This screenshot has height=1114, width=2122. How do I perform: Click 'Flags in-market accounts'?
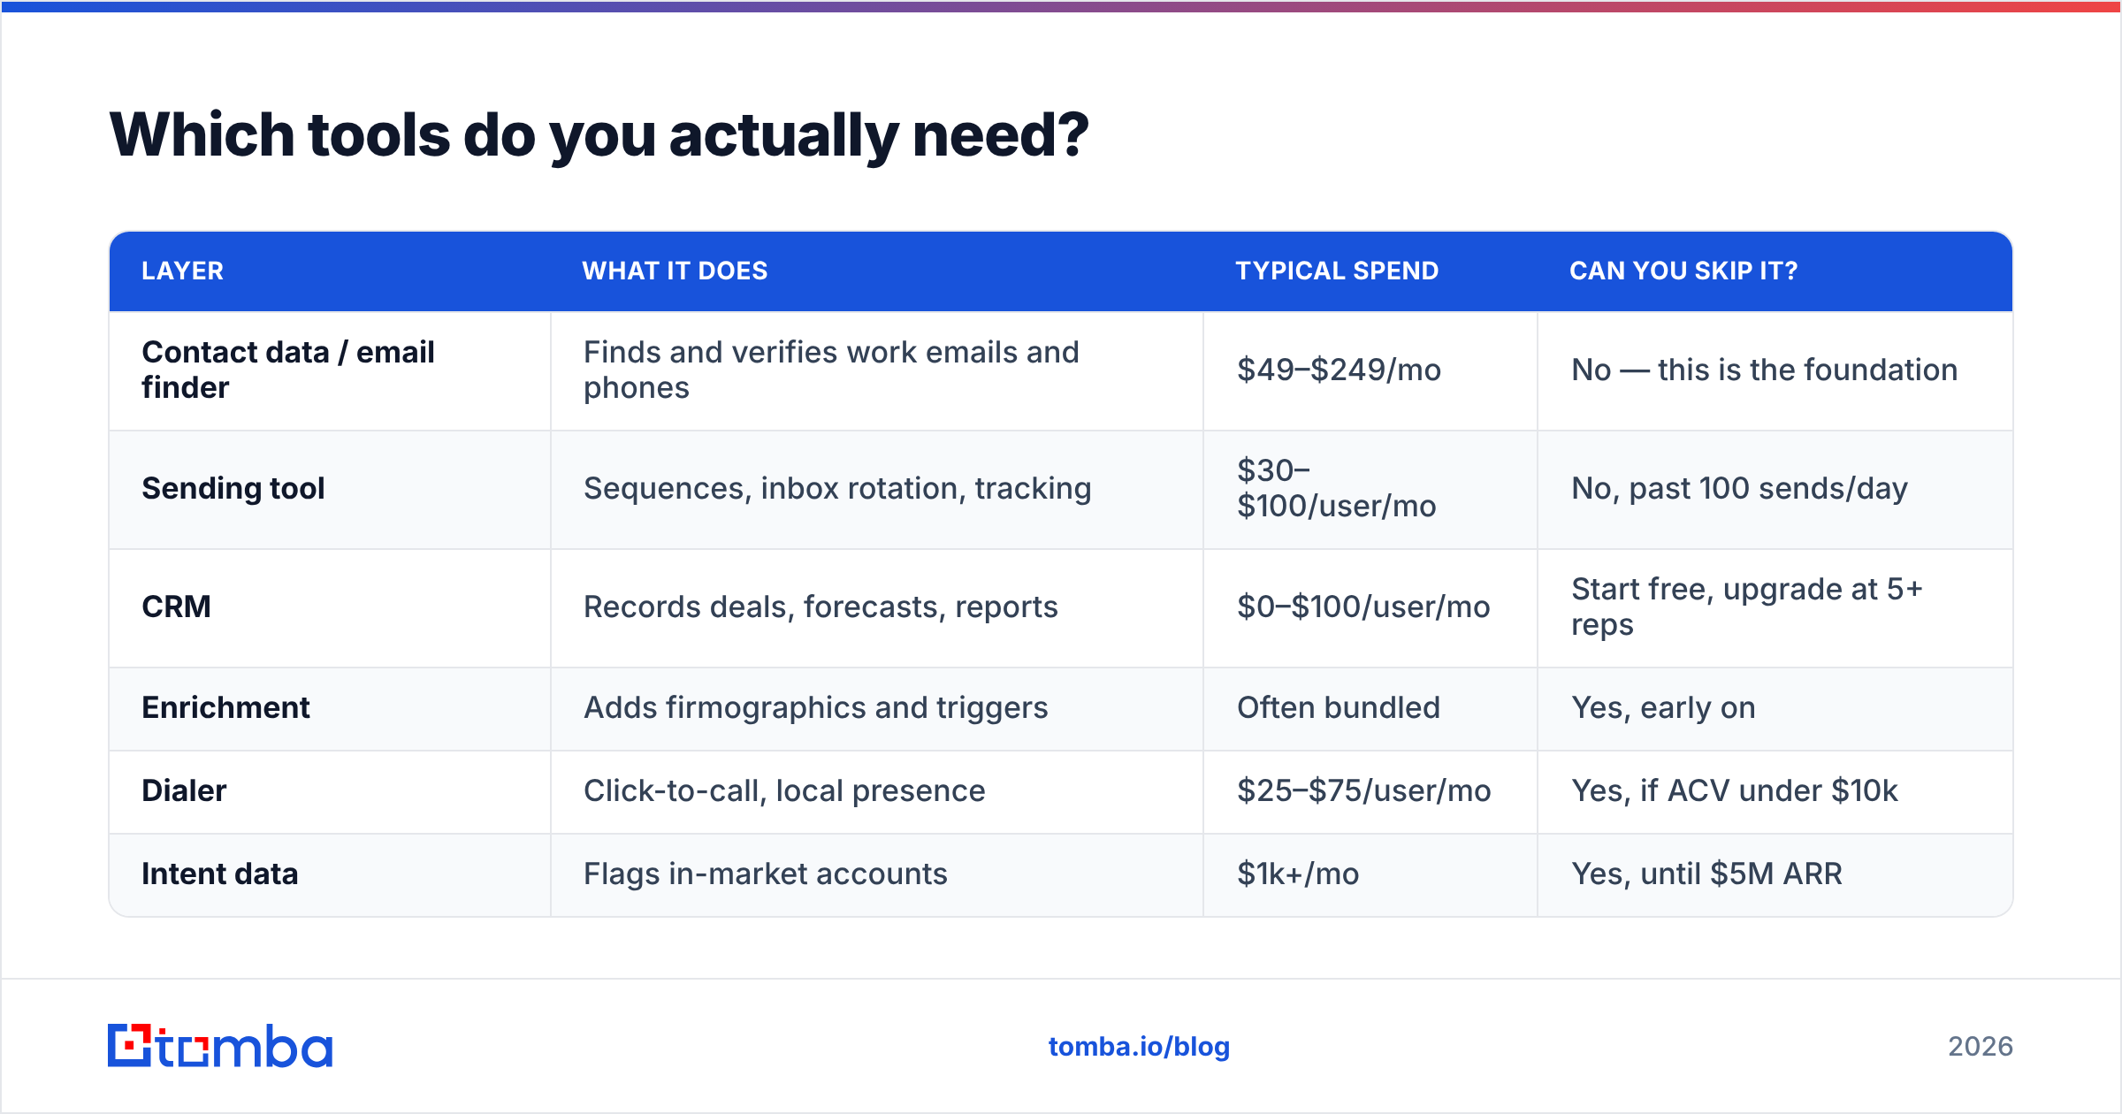(x=766, y=874)
